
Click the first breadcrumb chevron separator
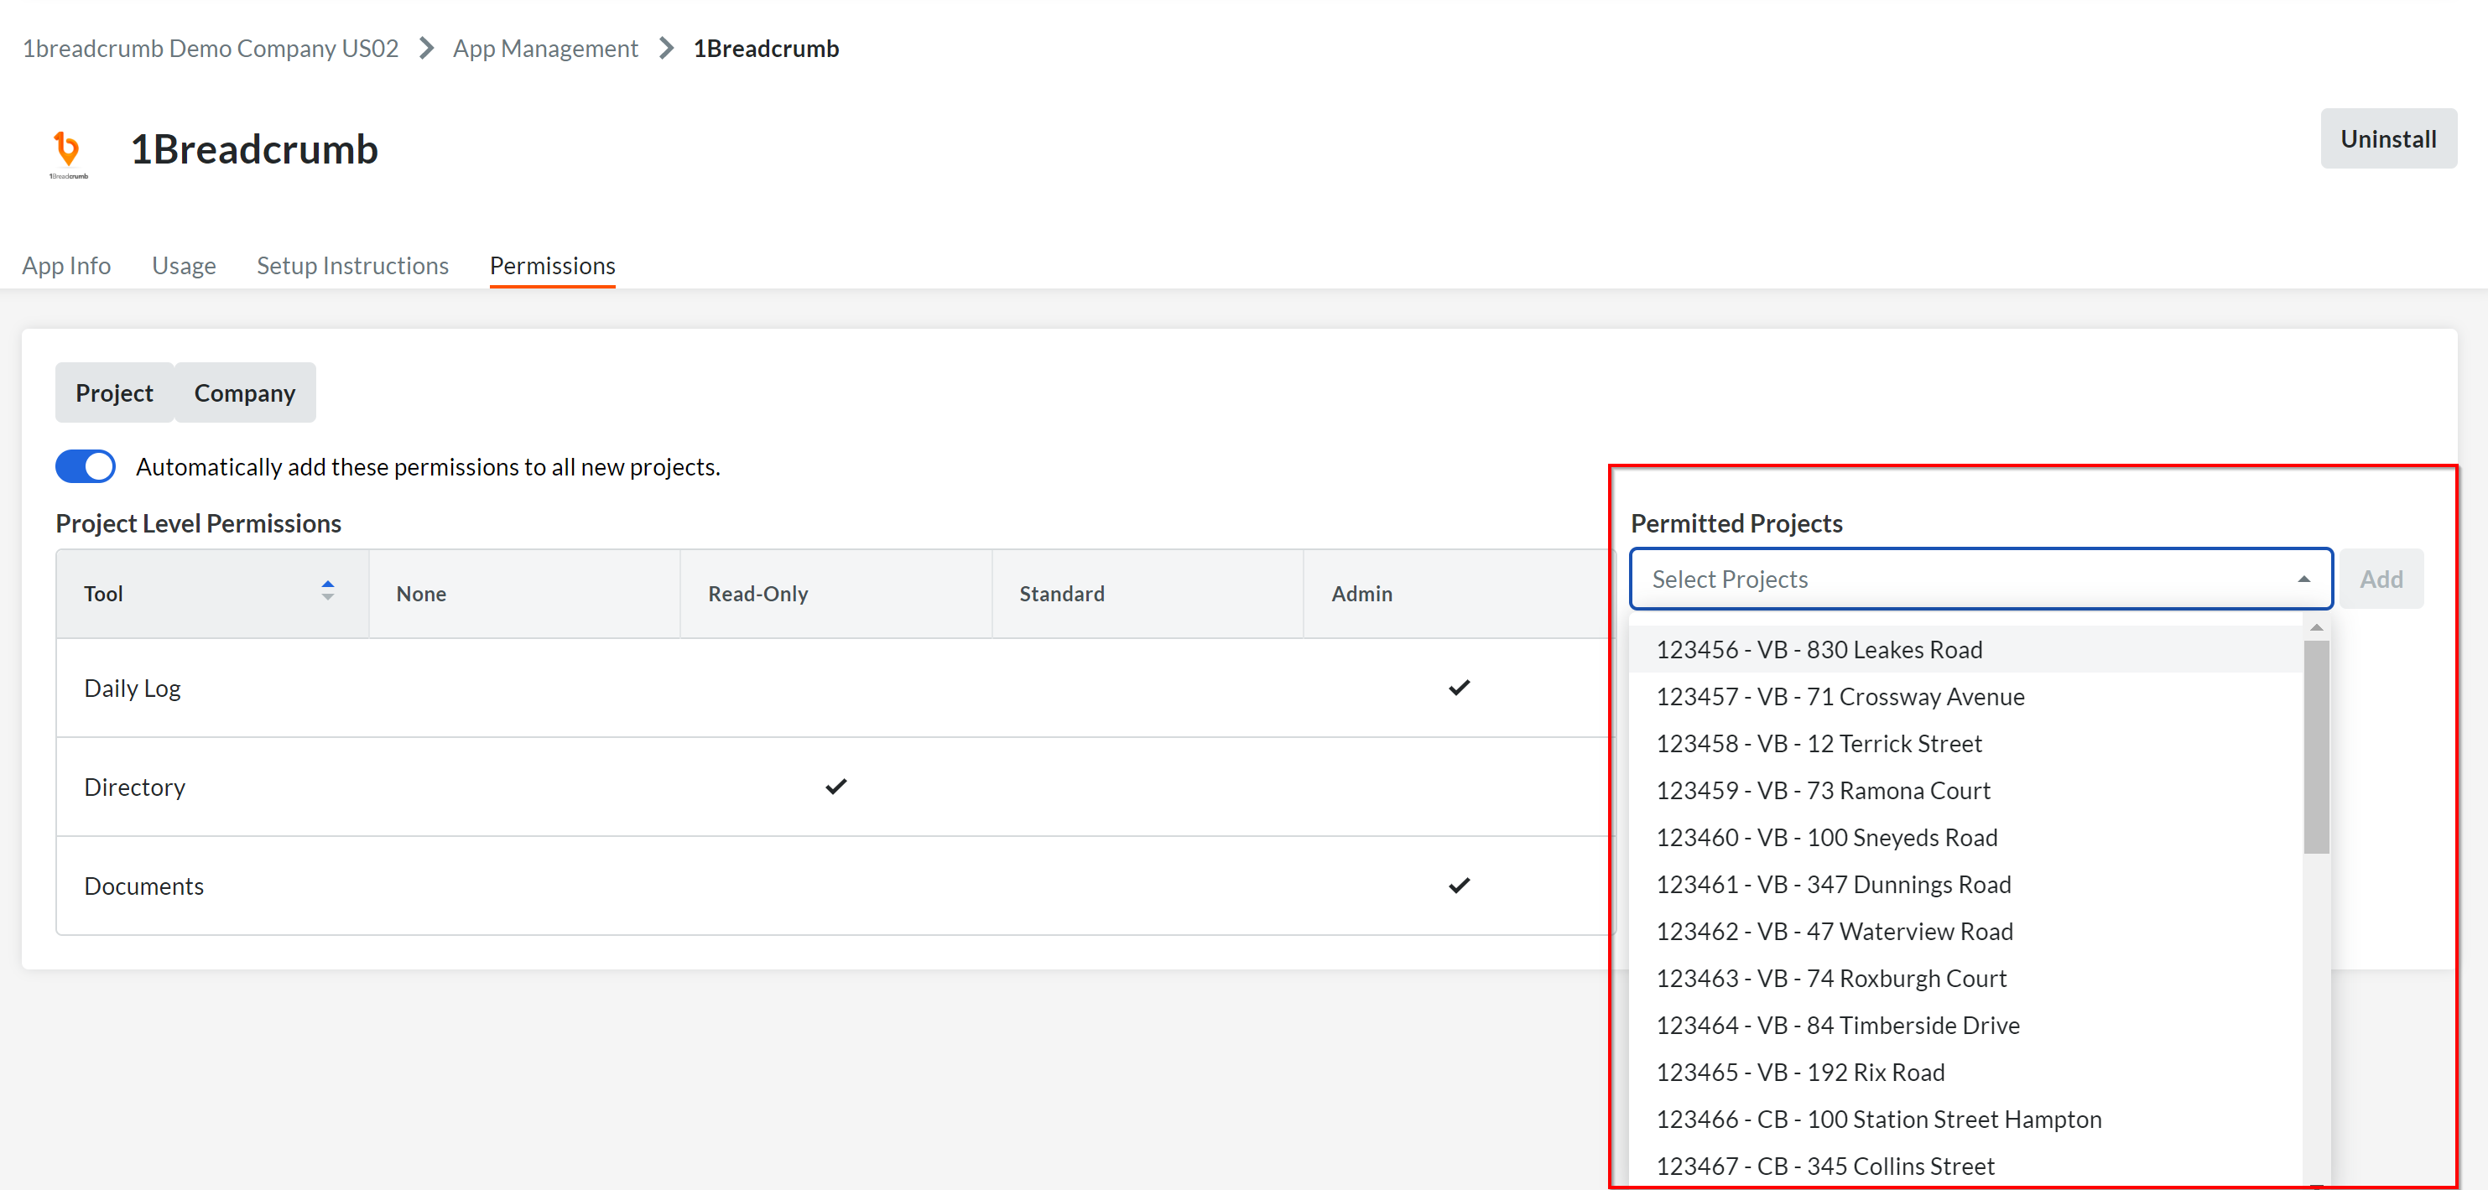[x=426, y=49]
